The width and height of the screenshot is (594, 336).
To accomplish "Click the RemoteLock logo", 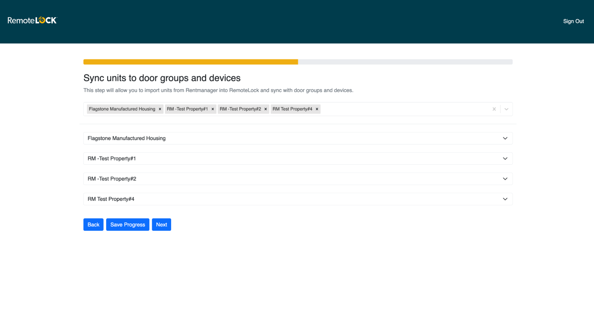I will click(32, 20).
